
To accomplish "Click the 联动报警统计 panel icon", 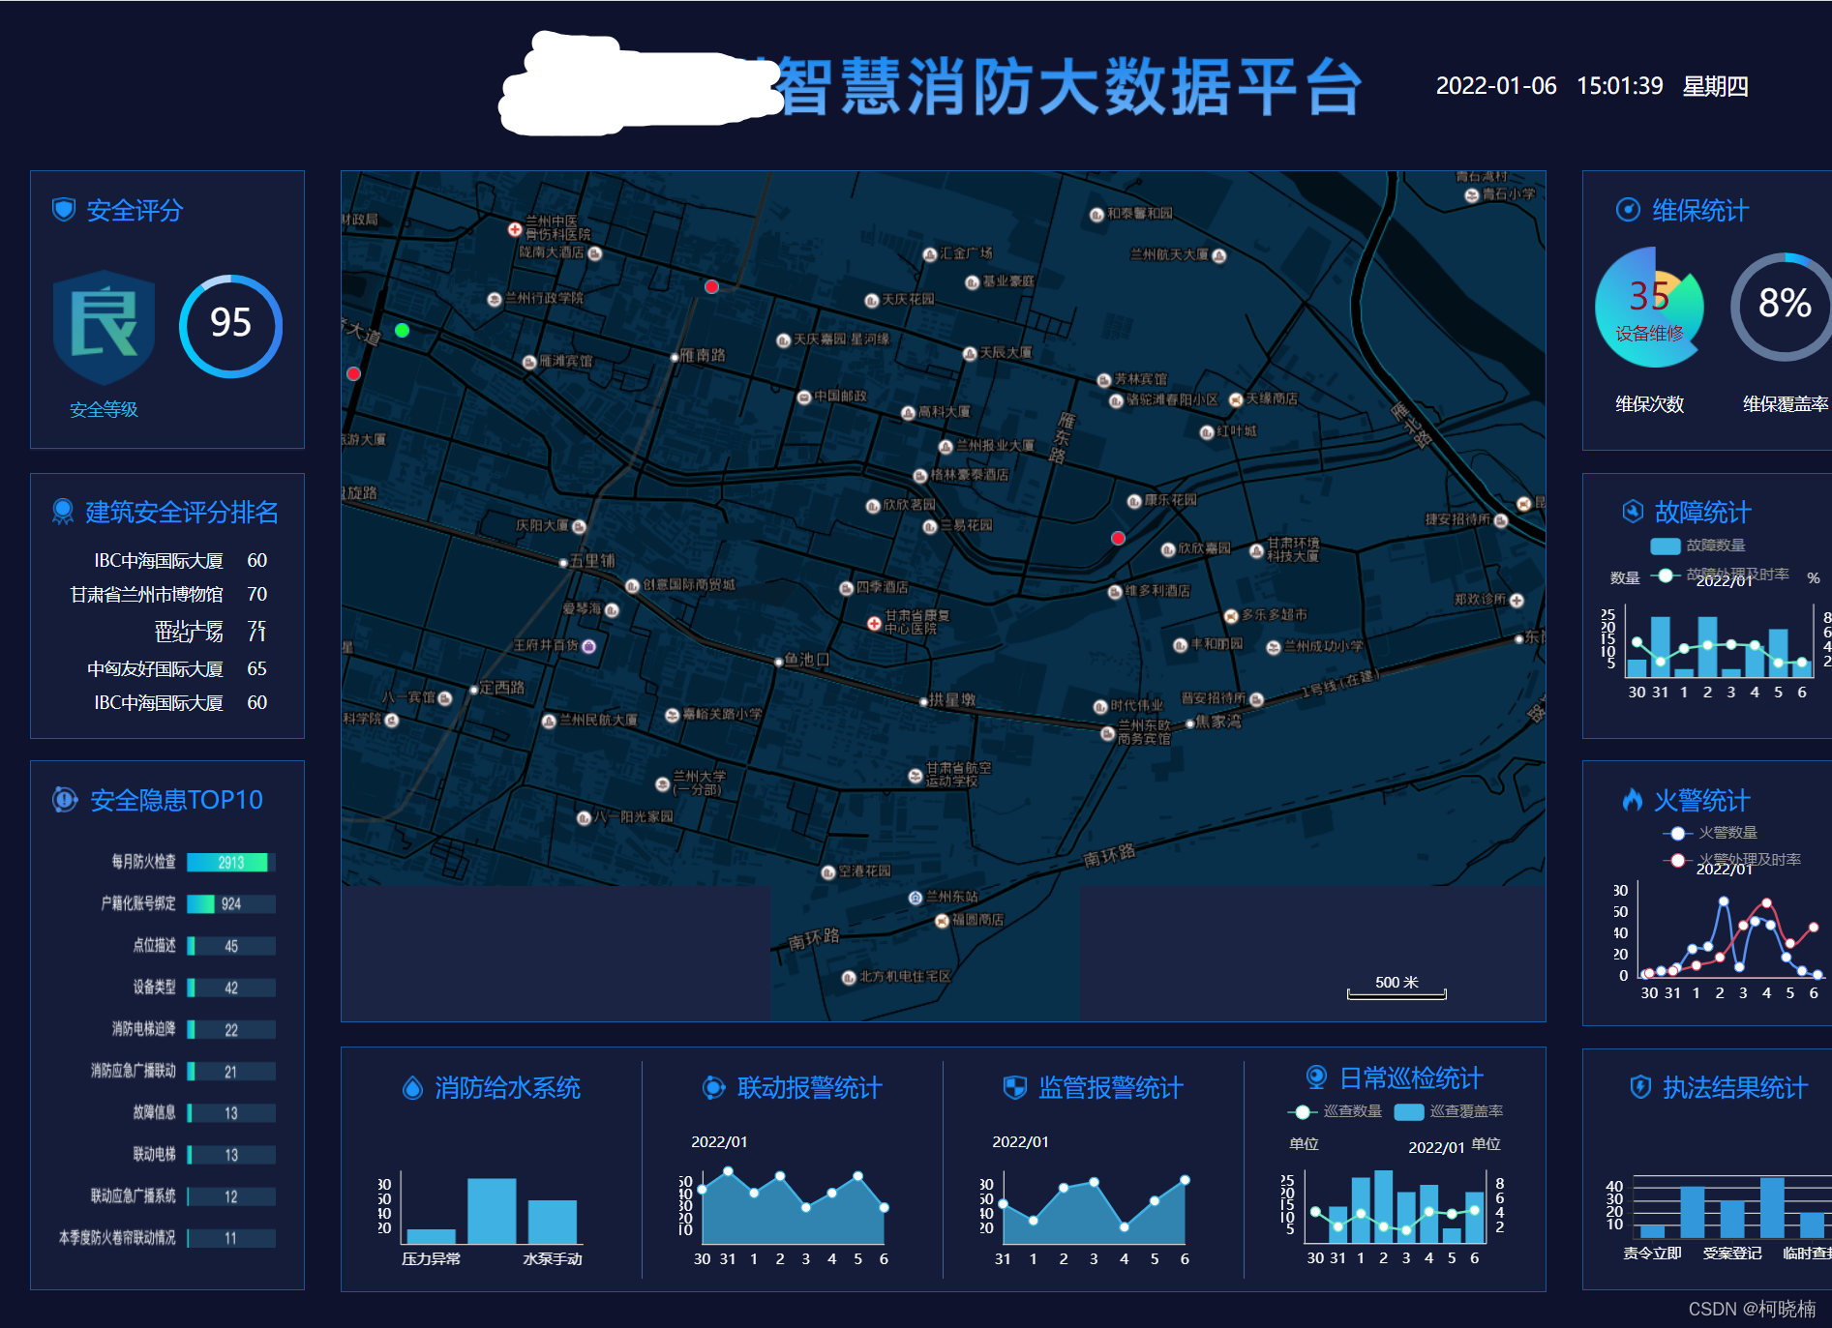I will pos(713,1088).
